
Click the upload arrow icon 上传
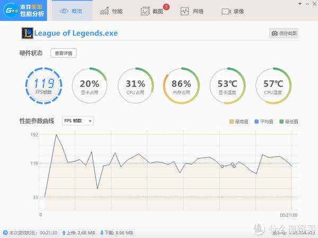[x=64, y=233]
